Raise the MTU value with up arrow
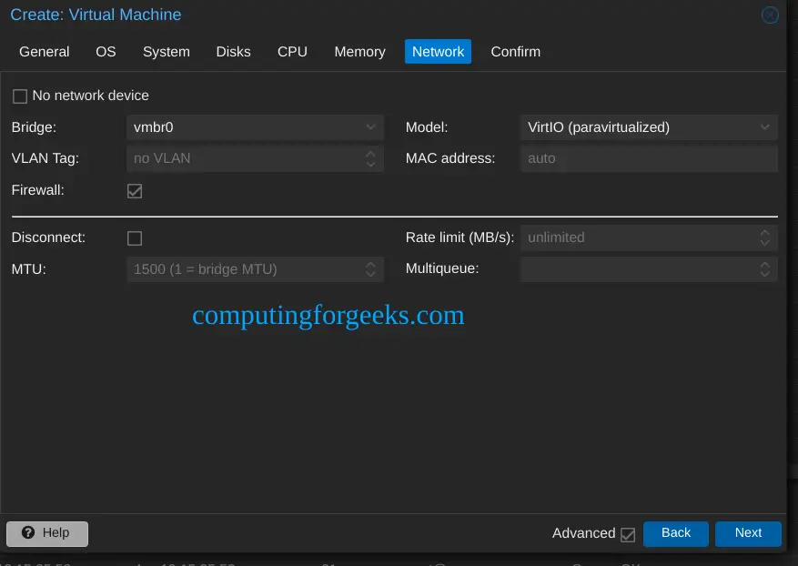 click(370, 264)
